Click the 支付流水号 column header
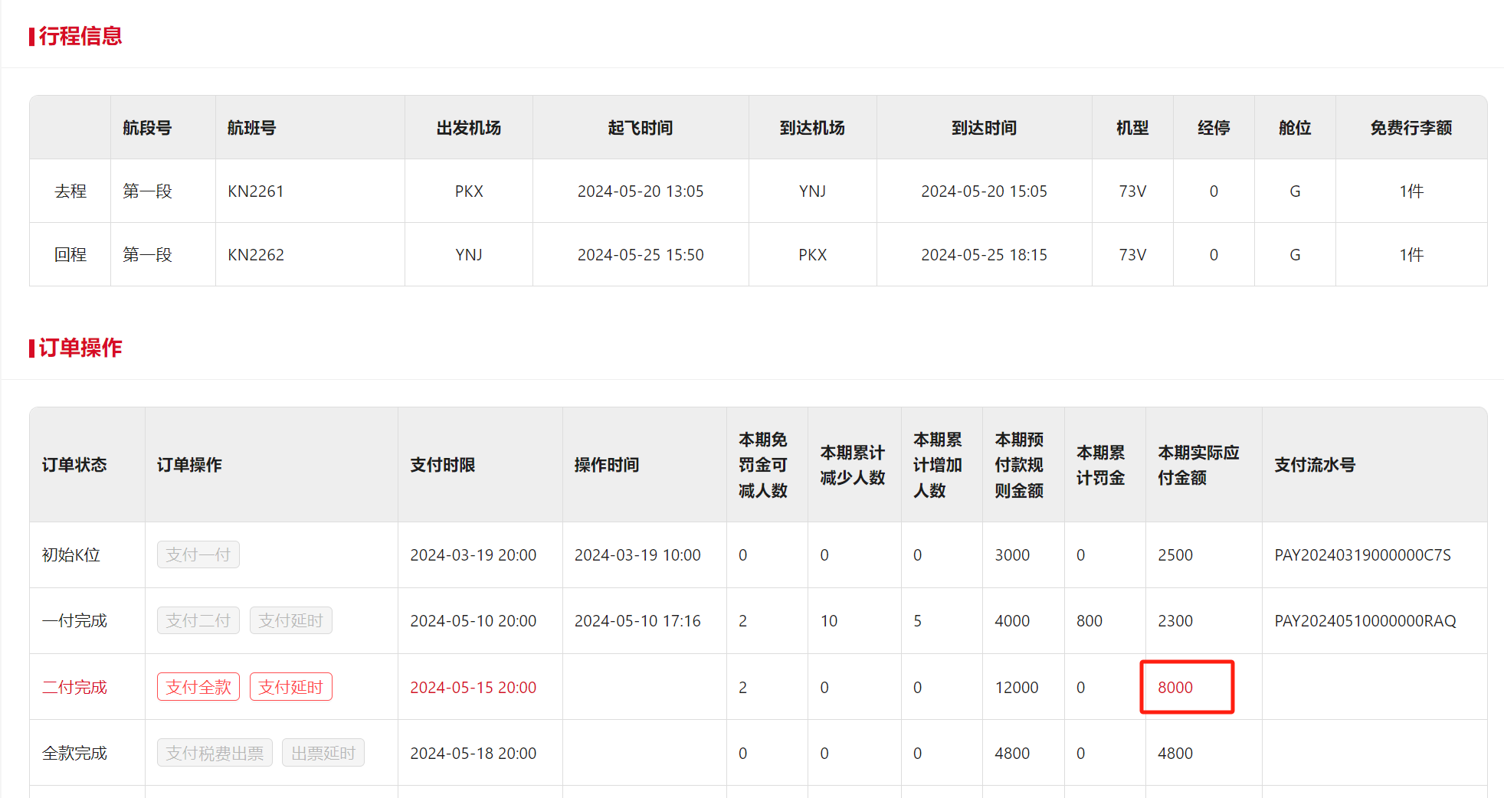1504x798 pixels. [x=1315, y=465]
